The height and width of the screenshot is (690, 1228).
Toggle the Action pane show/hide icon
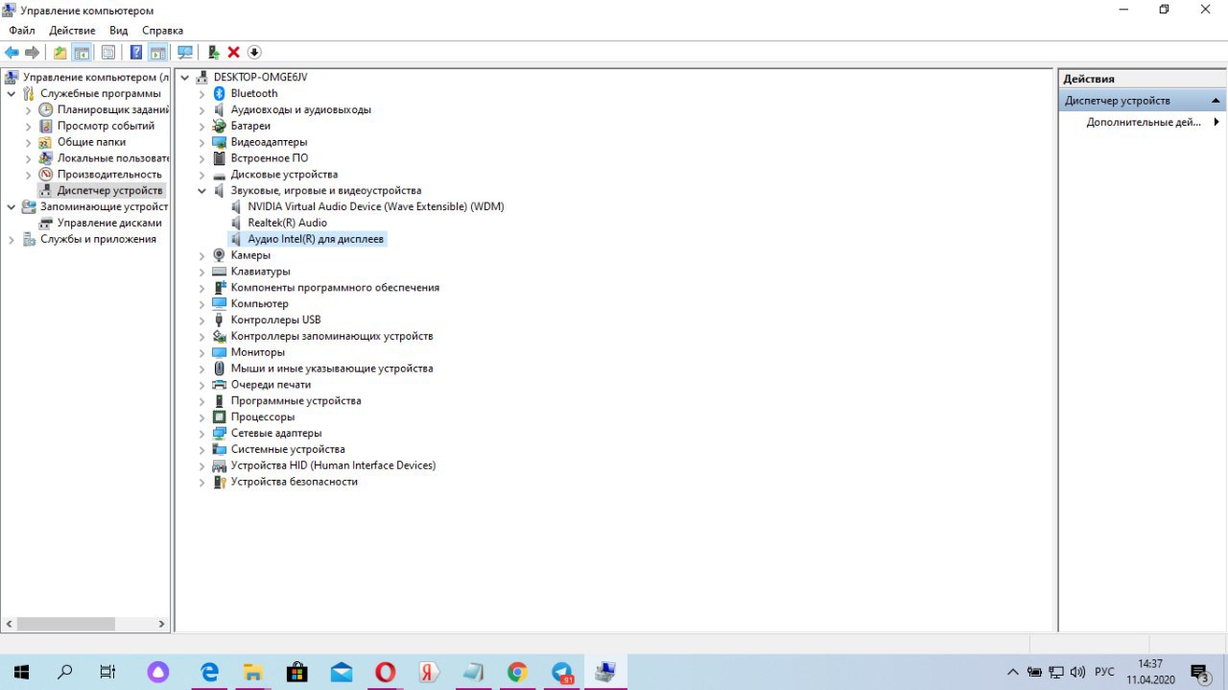157,52
